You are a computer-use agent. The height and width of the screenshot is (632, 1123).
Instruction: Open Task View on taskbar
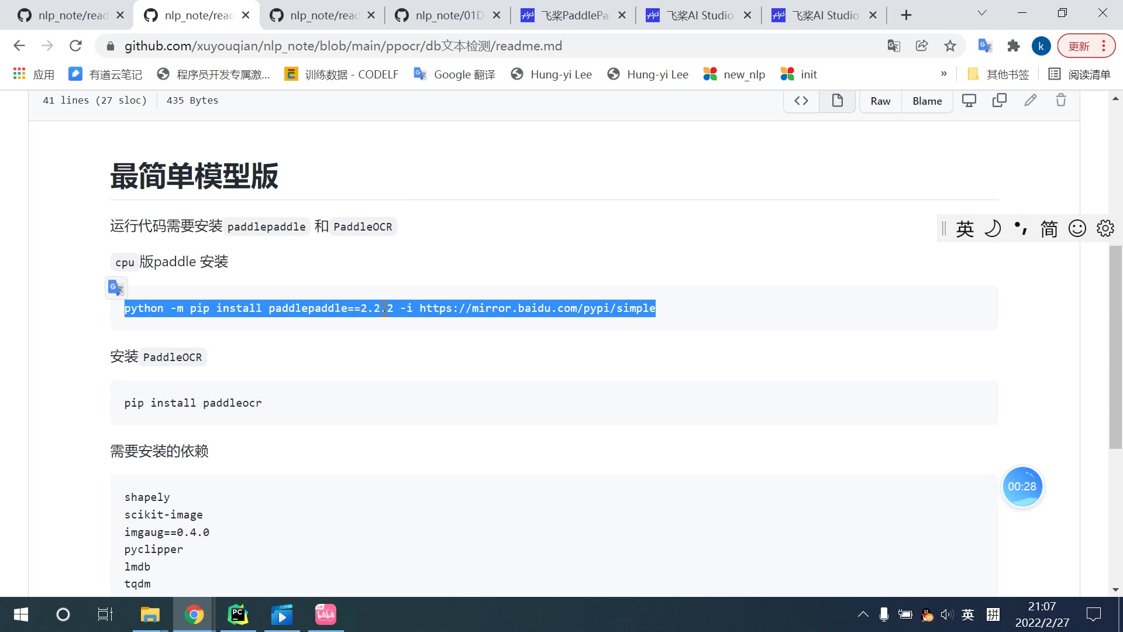(x=105, y=614)
